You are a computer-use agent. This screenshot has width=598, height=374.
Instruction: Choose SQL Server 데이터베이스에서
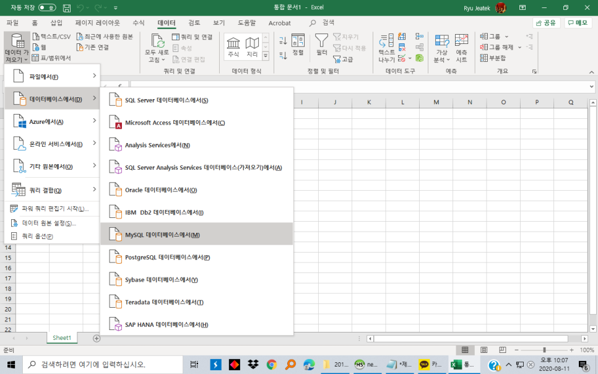(x=197, y=100)
